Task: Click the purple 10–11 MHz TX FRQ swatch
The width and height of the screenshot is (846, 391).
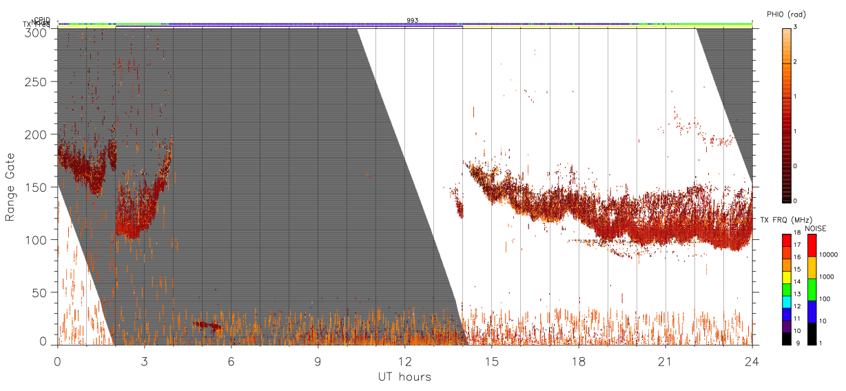Action: coord(786,325)
